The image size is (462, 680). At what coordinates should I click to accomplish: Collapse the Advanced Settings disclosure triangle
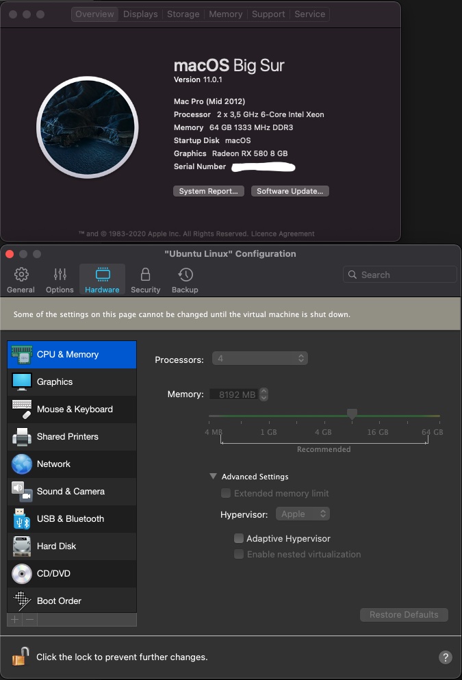tap(213, 476)
